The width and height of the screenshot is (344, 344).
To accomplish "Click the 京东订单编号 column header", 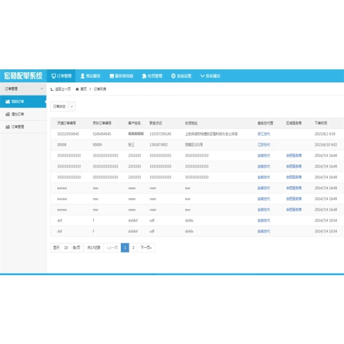I will (x=102, y=123).
